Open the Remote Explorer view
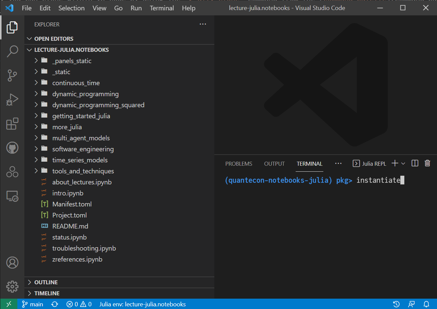This screenshot has width=437, height=309. tap(12, 196)
